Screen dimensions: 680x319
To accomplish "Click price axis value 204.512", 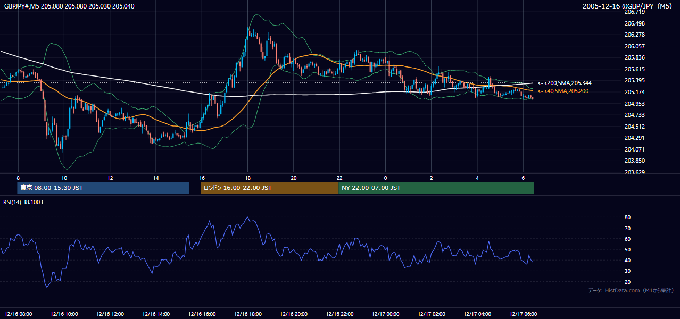I will pyautogui.click(x=634, y=127).
